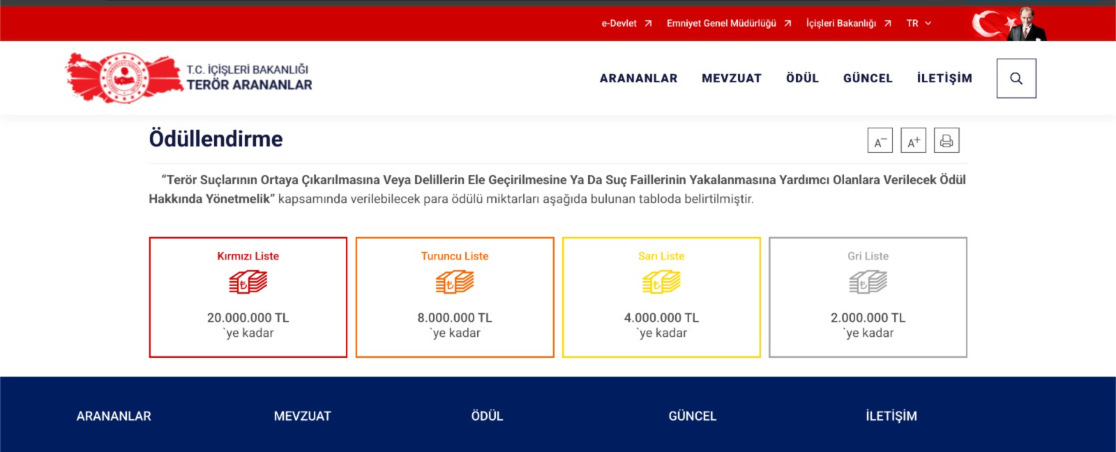
Task: Open ÖDÜL in the main navigation
Action: click(x=803, y=78)
